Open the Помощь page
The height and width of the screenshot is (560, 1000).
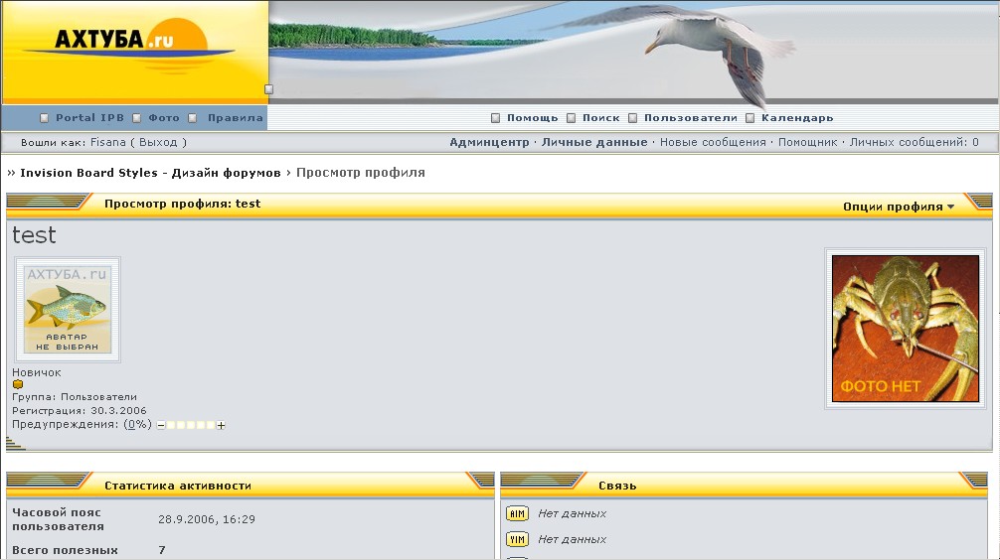[532, 118]
